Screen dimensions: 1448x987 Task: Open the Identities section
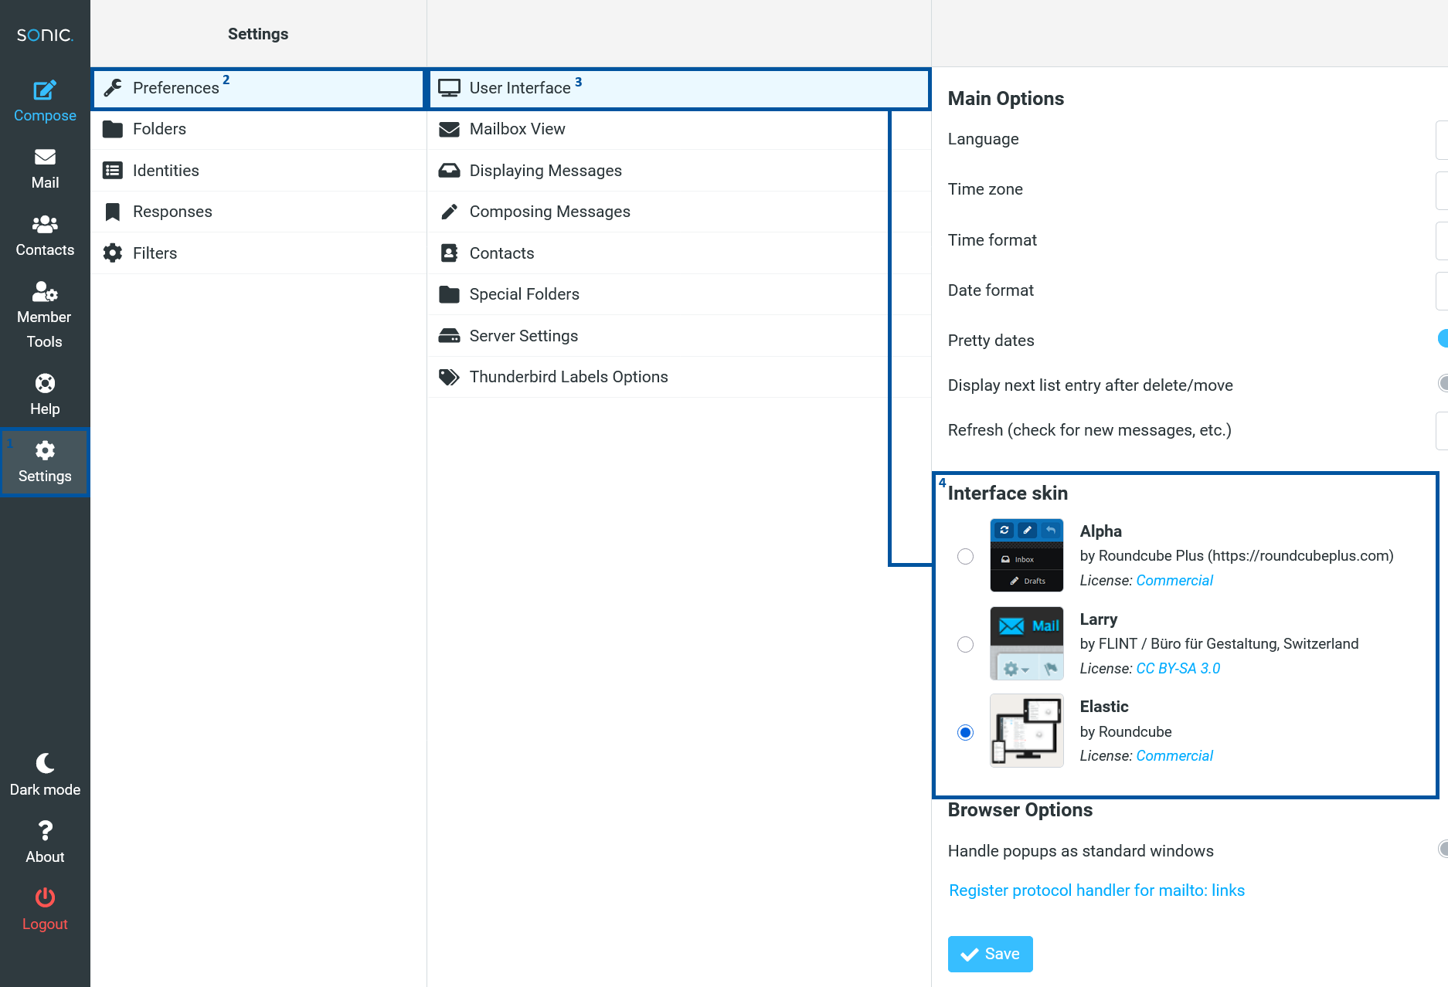pos(258,171)
